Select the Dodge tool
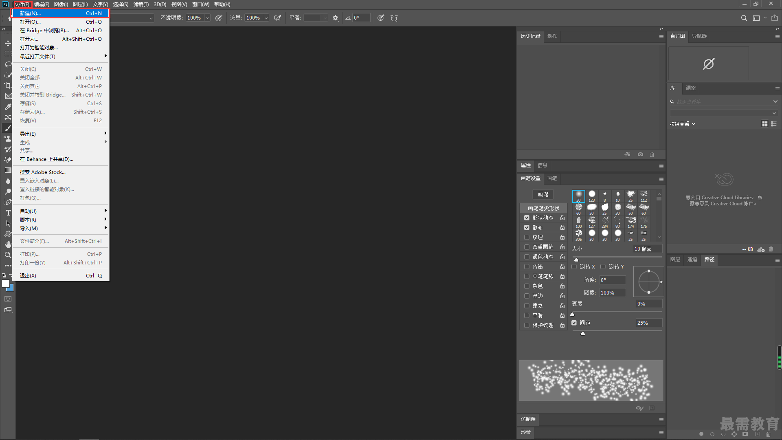The height and width of the screenshot is (440, 782). click(8, 191)
